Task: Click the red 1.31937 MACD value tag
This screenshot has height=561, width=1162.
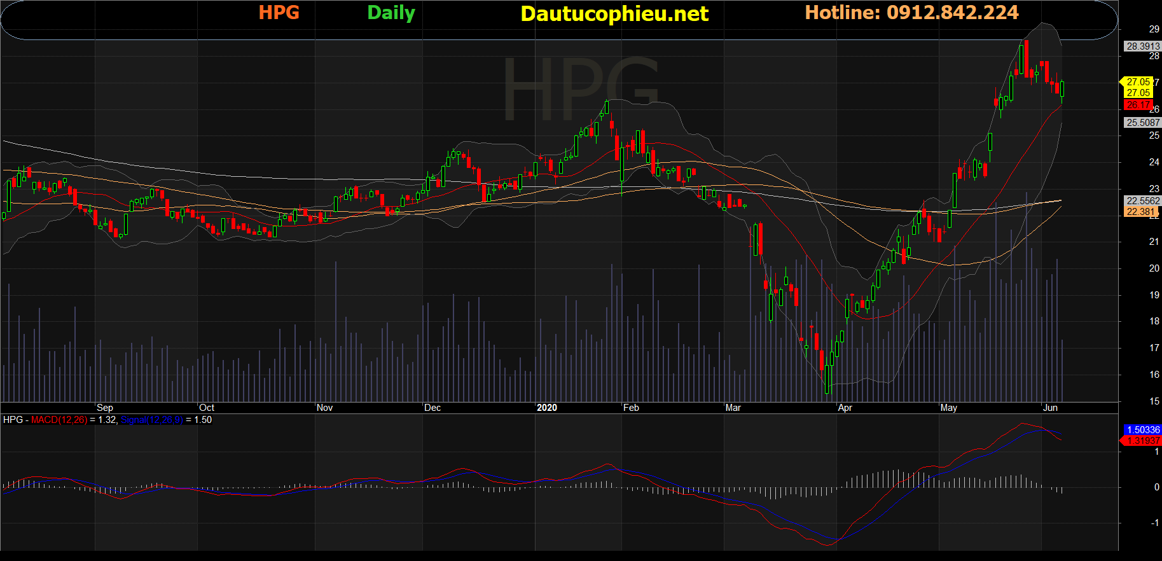Action: click(1142, 440)
